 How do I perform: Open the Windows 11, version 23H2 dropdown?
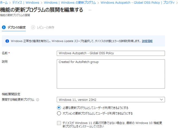[111, 100]
